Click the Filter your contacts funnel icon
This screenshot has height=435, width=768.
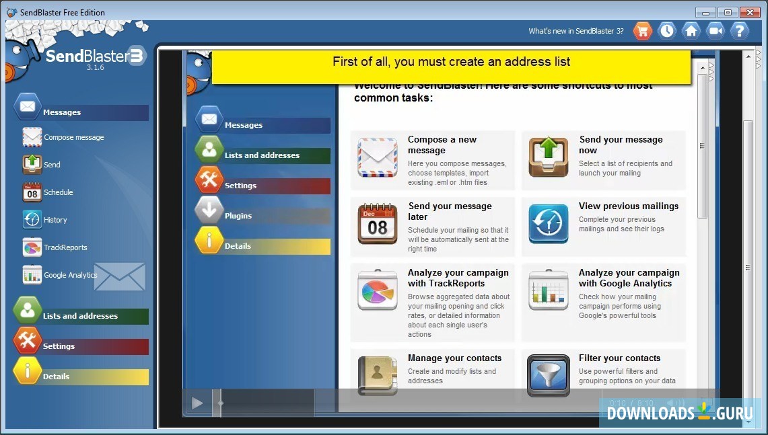549,375
